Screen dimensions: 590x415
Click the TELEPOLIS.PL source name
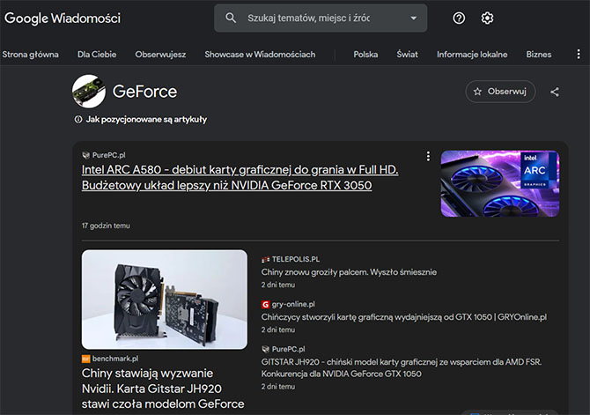(x=296, y=259)
